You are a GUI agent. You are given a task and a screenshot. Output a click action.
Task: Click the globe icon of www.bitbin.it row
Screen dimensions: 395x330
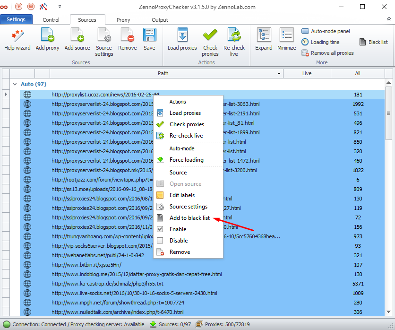[27, 265]
